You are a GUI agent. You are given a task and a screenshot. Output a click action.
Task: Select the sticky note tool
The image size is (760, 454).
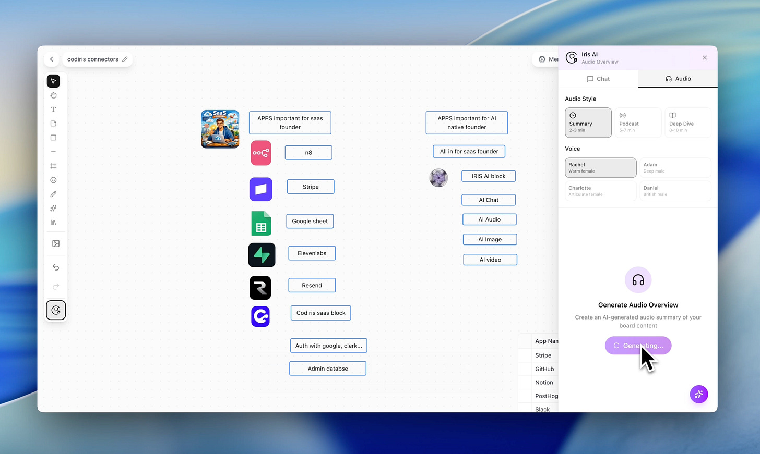click(x=53, y=124)
